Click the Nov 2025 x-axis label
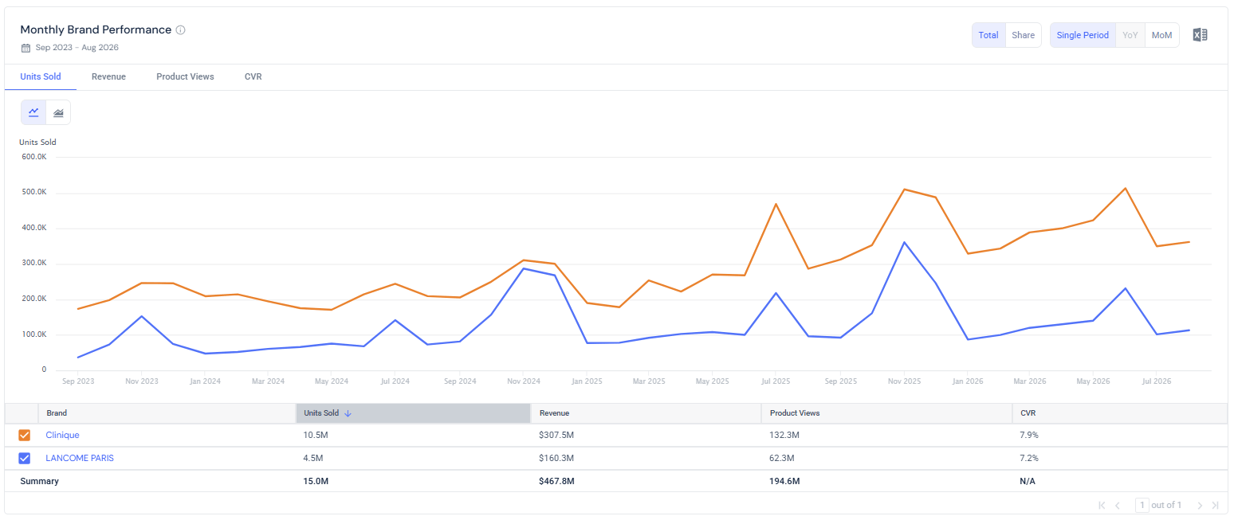This screenshot has height=520, width=1234. [904, 381]
